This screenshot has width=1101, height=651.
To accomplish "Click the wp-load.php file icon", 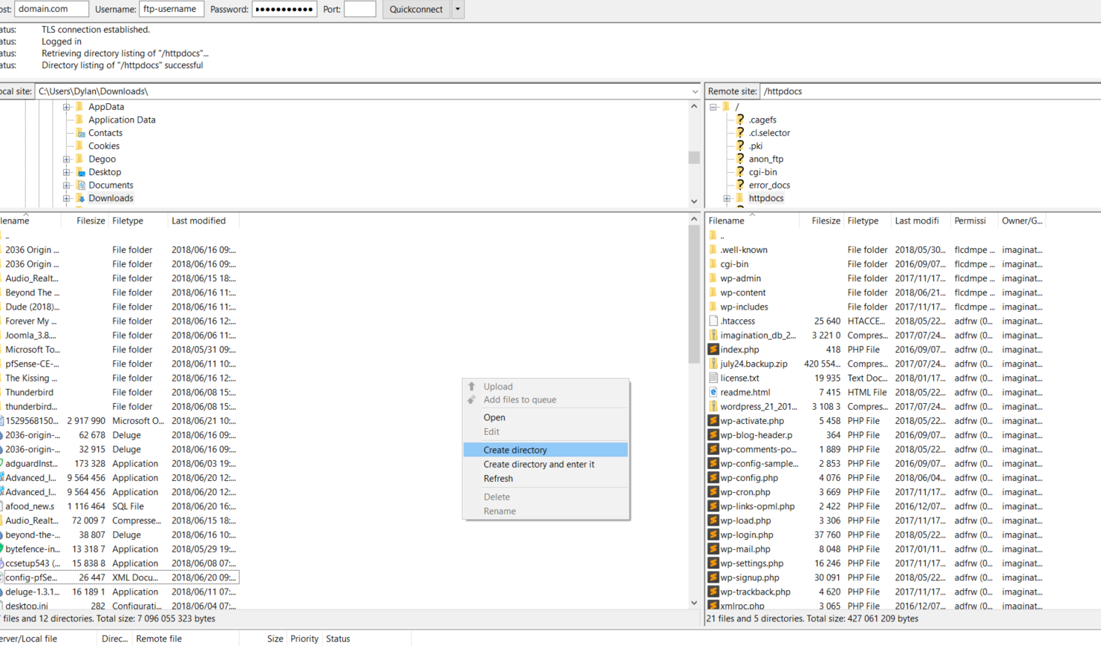I will [713, 521].
